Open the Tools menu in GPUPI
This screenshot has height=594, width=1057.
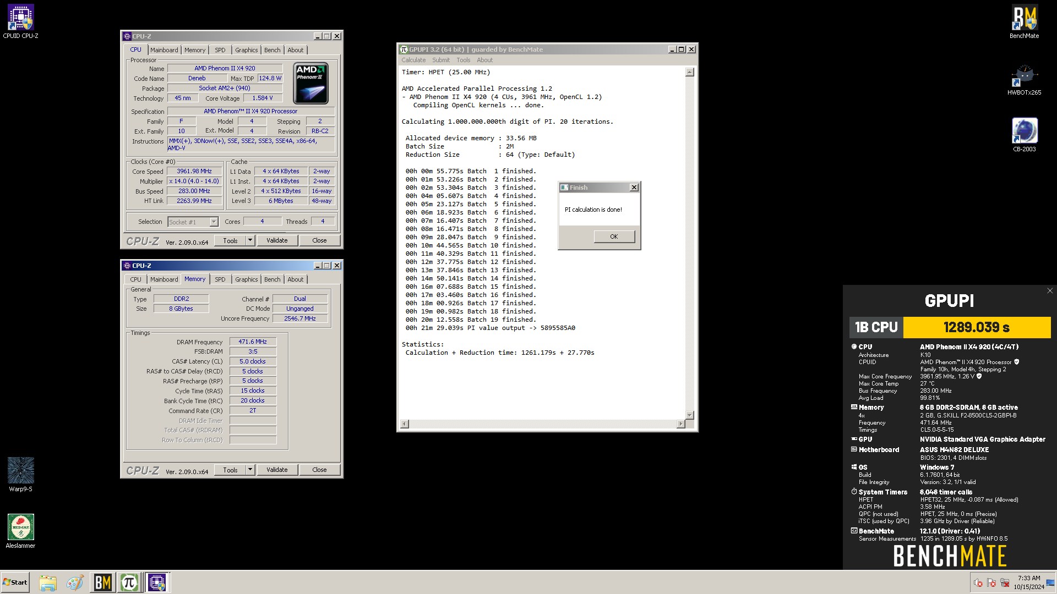[464, 60]
